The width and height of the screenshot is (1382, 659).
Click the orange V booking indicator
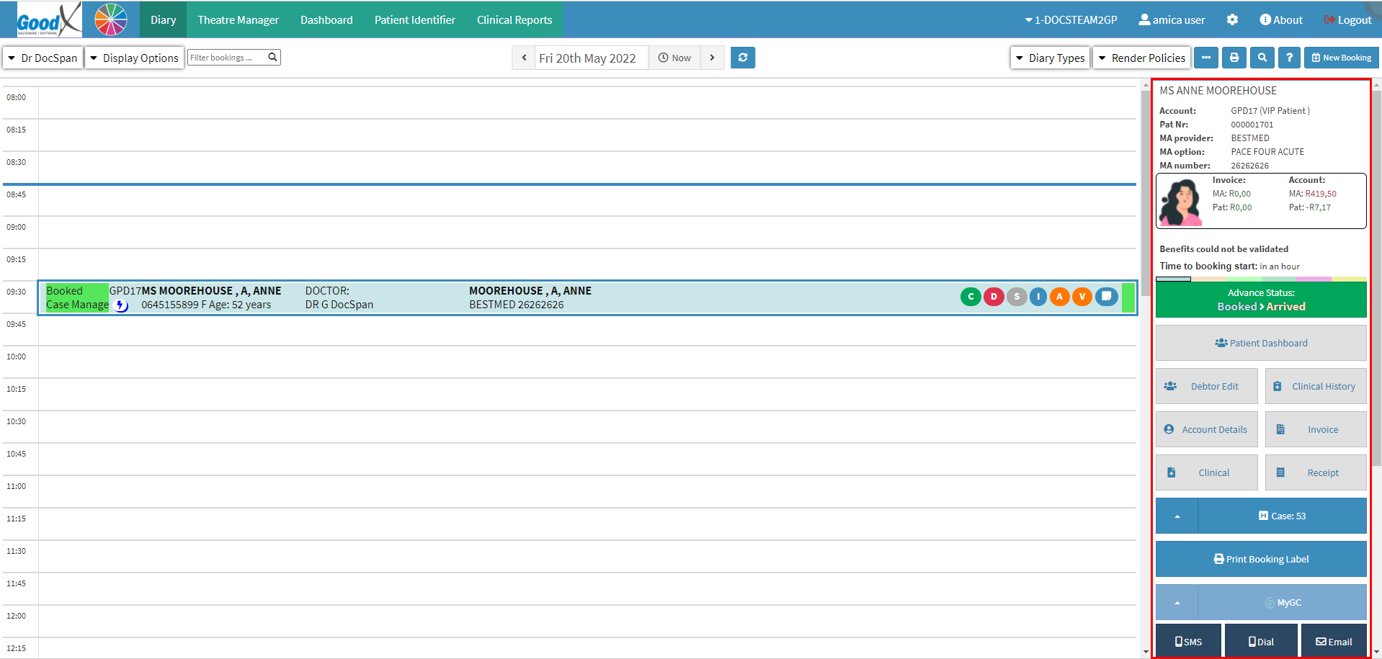click(1082, 297)
